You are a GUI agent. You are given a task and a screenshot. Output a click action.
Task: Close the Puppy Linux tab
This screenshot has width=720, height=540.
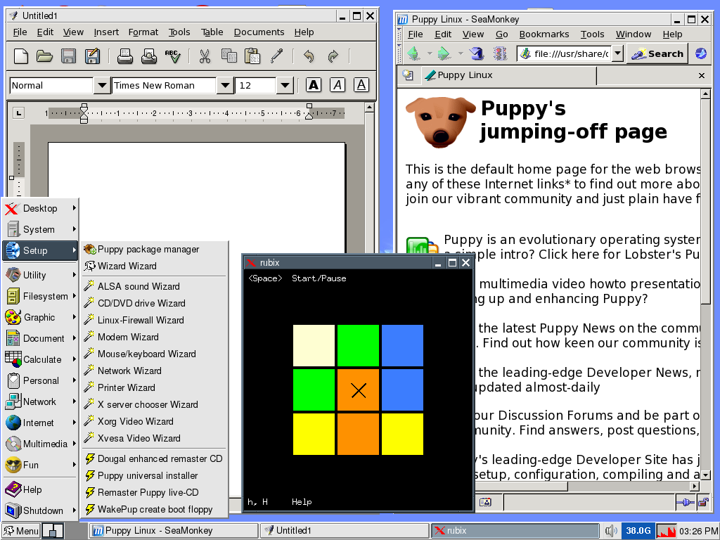[x=701, y=76]
